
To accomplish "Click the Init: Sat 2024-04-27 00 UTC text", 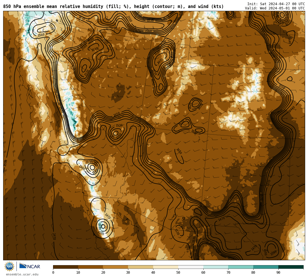I will point(276,4).
